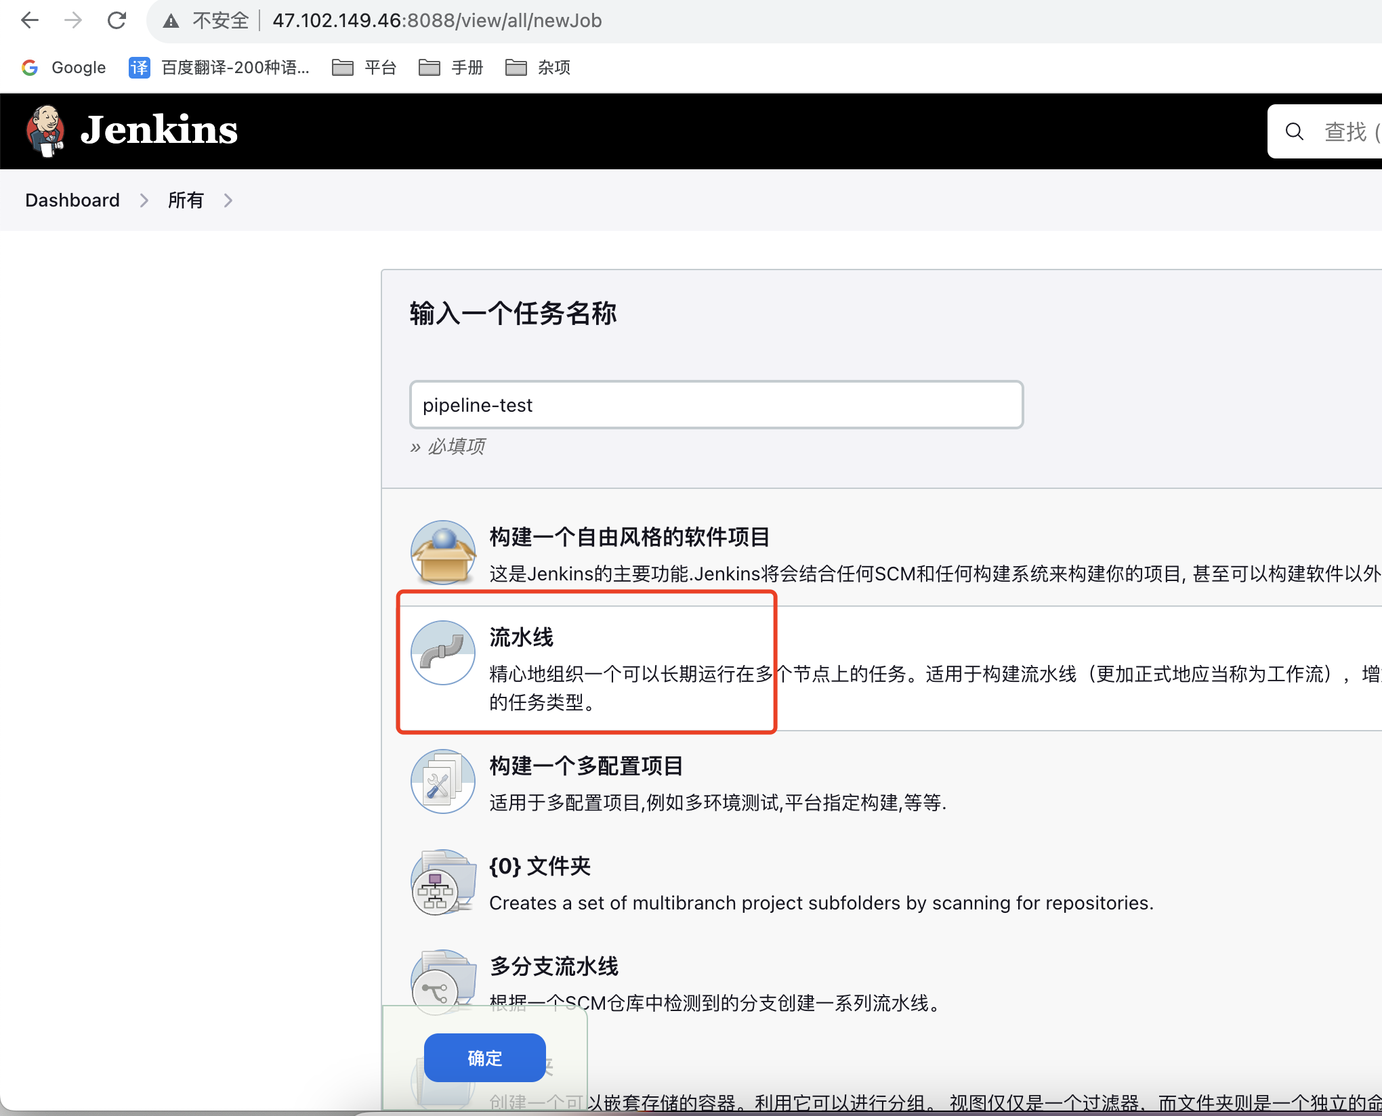Viewport: 1382px width, 1116px height.
Task: Select the freestyle project box icon
Action: (443, 553)
